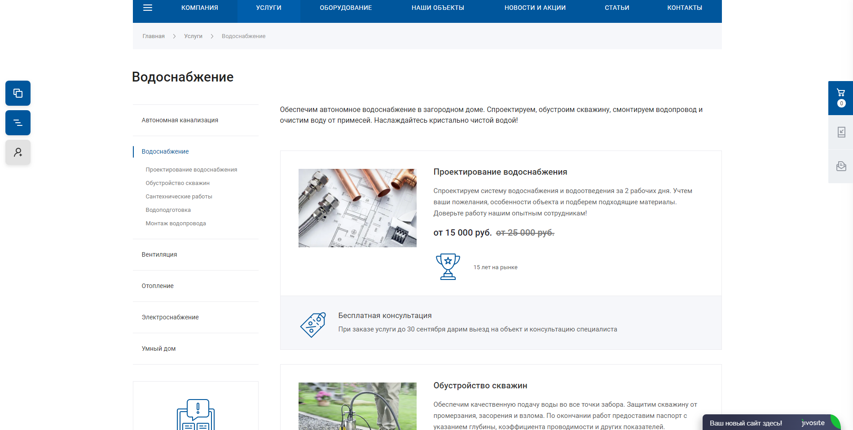Click the 15 лет на рынке label
This screenshot has height=430, width=853.
tap(495, 267)
